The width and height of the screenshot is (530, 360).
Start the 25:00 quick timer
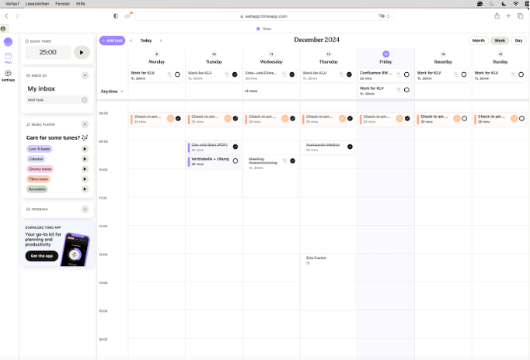(x=82, y=52)
